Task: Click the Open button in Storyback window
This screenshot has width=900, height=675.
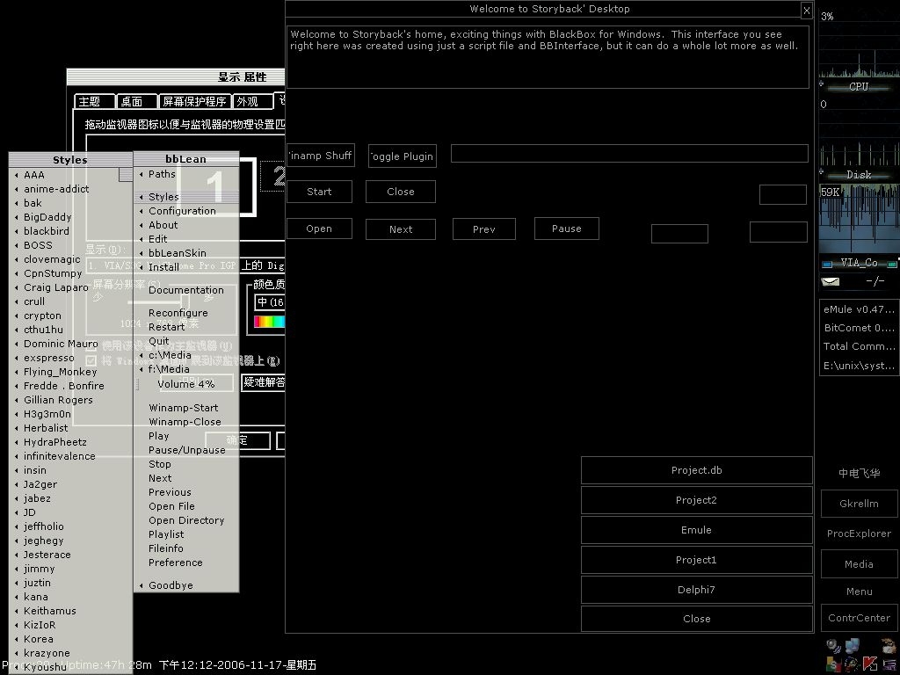Action: click(319, 229)
